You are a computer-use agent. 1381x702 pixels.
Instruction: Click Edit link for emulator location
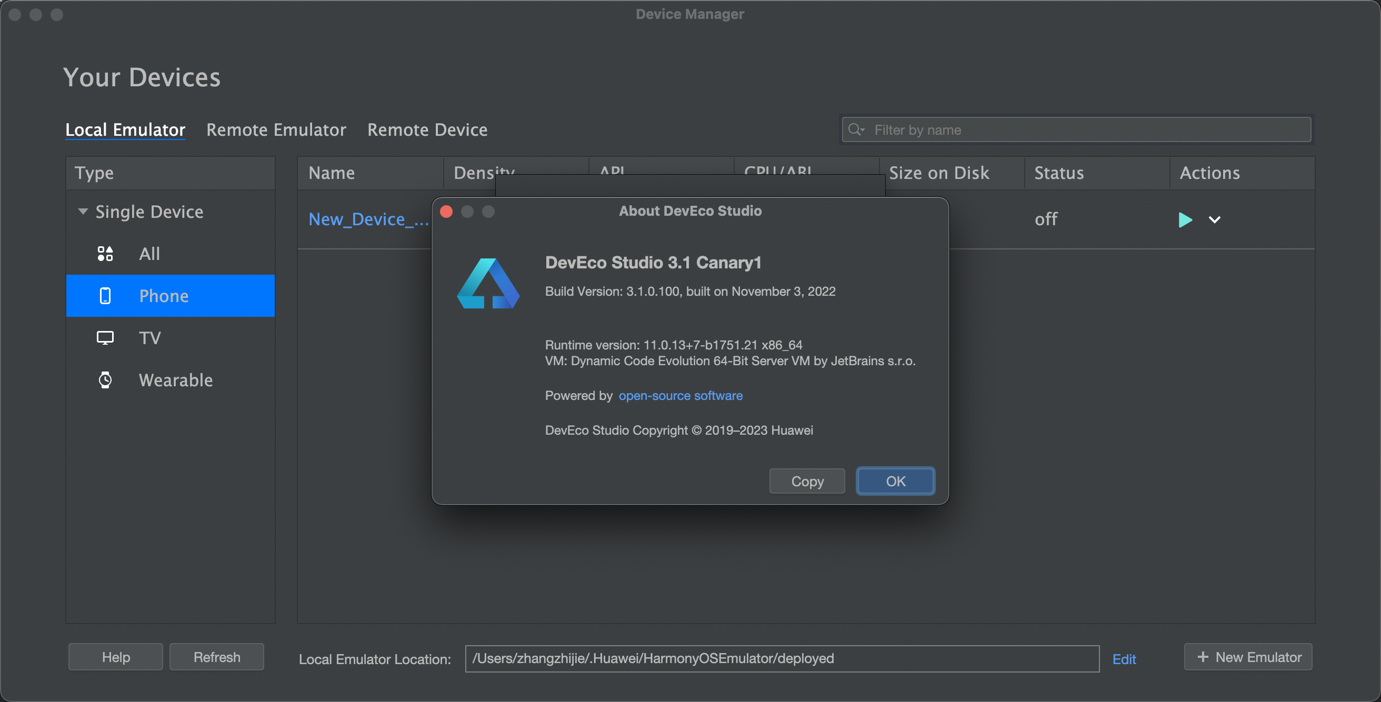(1124, 659)
